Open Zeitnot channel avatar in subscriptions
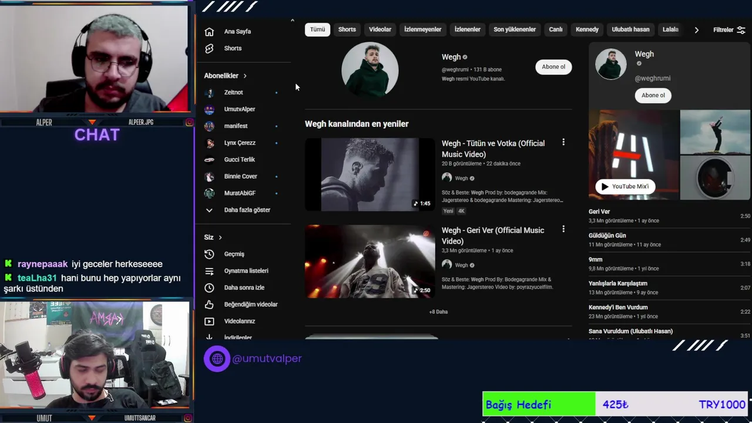 click(x=209, y=92)
